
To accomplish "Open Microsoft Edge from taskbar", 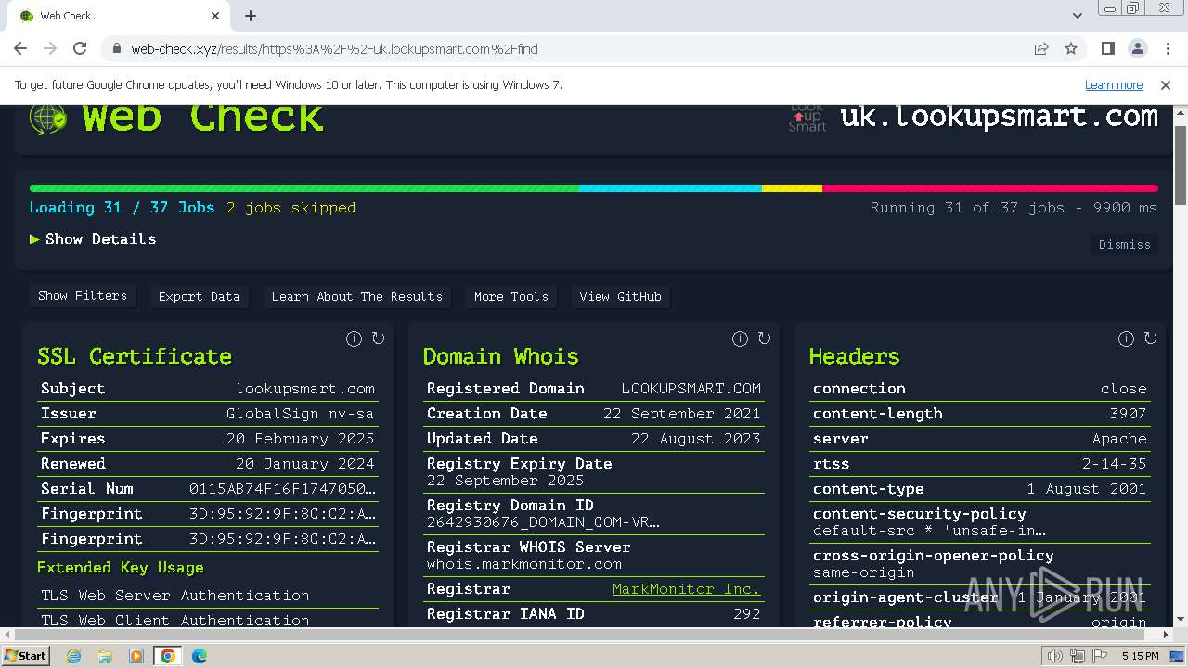I will pyautogui.click(x=200, y=656).
